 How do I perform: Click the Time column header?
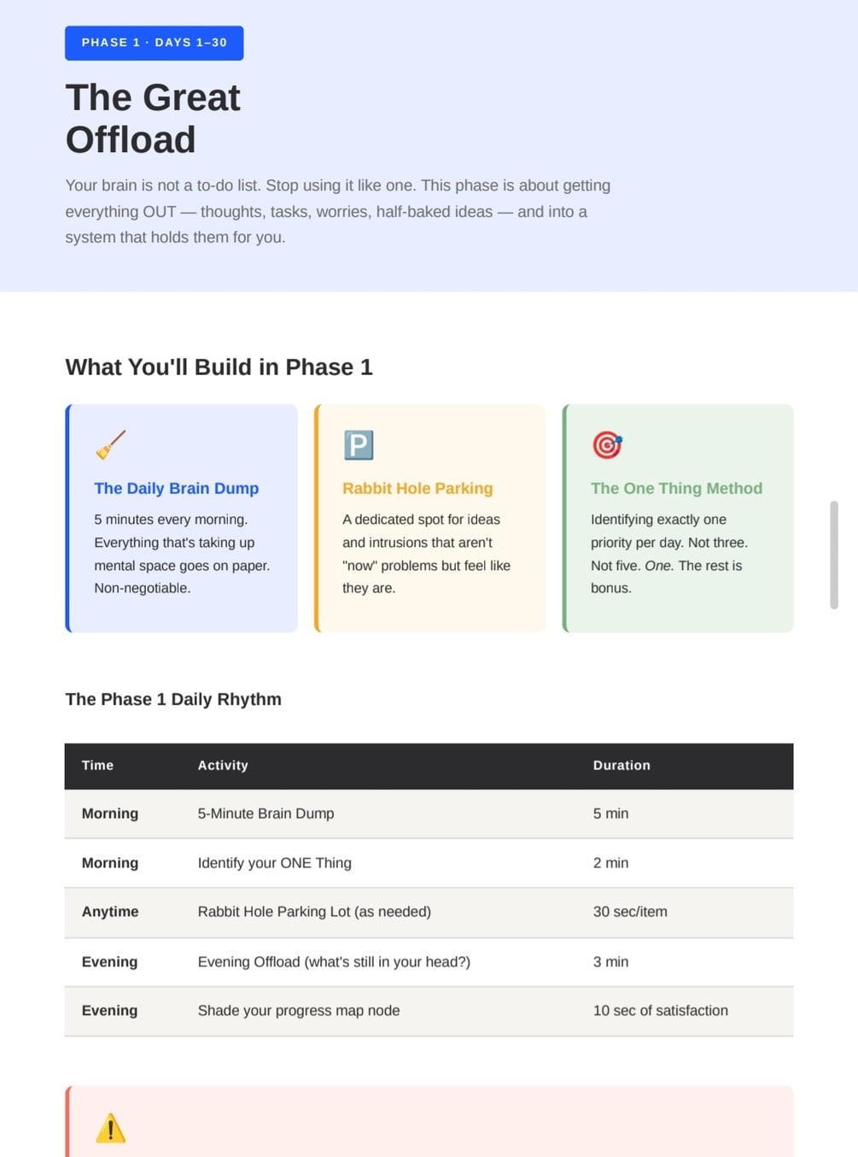click(x=97, y=766)
